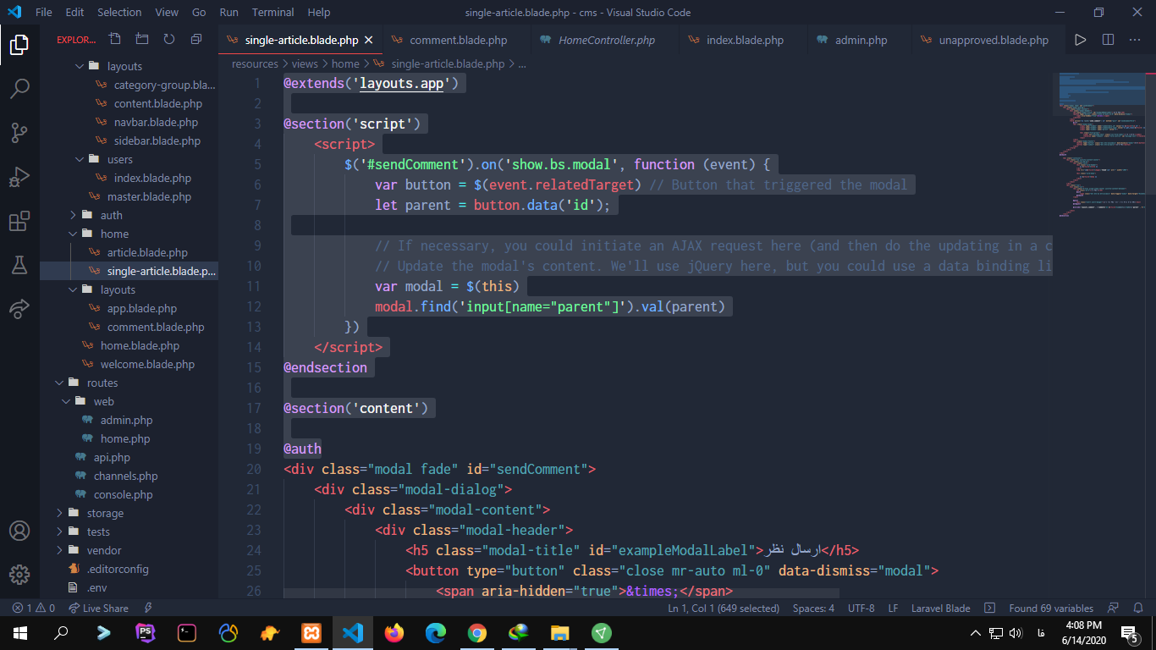
Task: Open Firefox from the taskbar
Action: pos(394,632)
